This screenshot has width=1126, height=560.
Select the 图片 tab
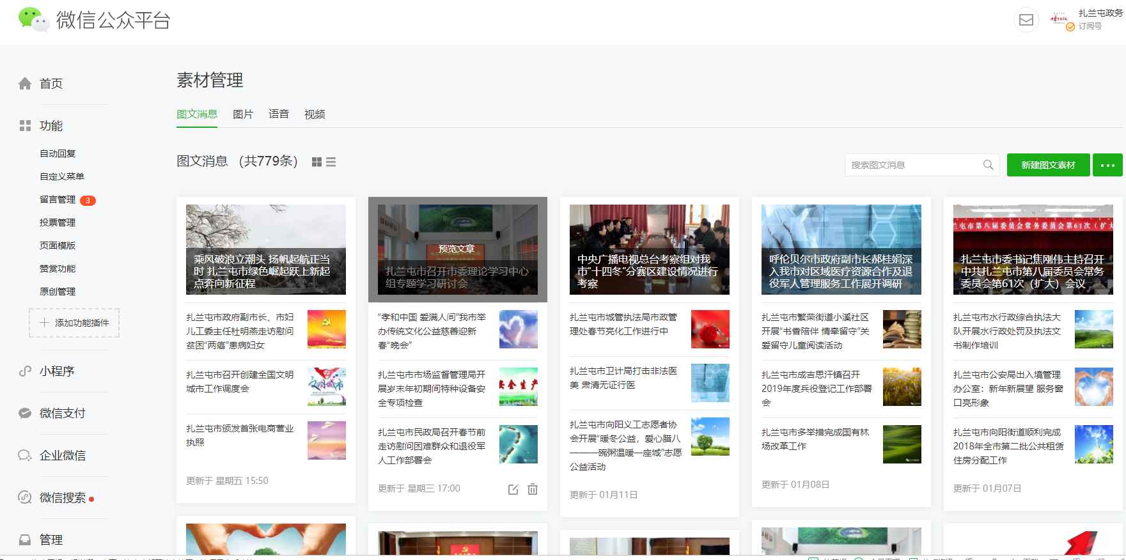(x=243, y=114)
